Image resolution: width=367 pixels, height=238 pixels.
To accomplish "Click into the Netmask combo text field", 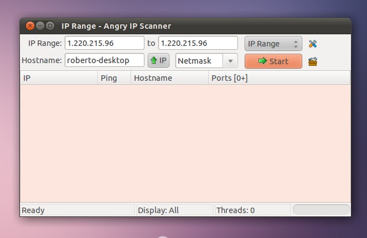I will point(199,61).
